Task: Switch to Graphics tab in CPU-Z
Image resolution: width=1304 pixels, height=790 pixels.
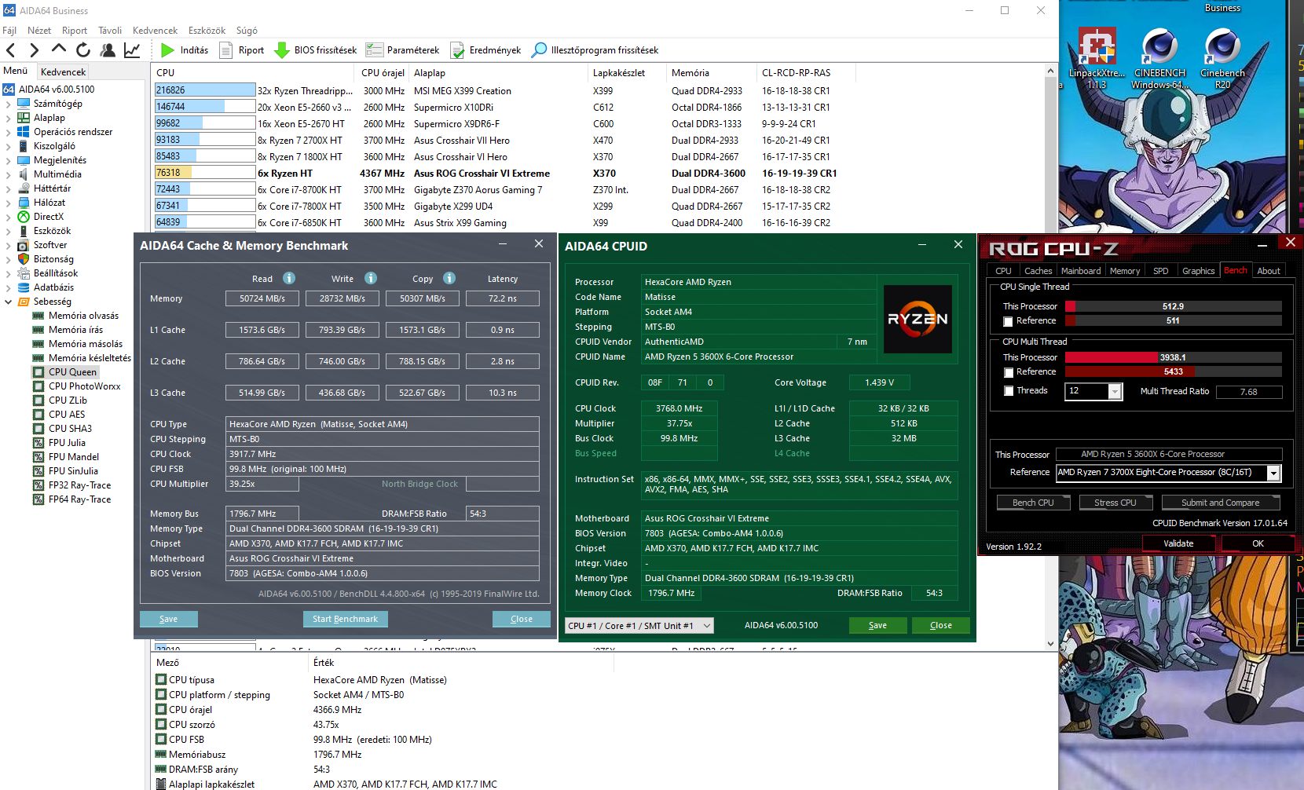Action: click(x=1198, y=271)
